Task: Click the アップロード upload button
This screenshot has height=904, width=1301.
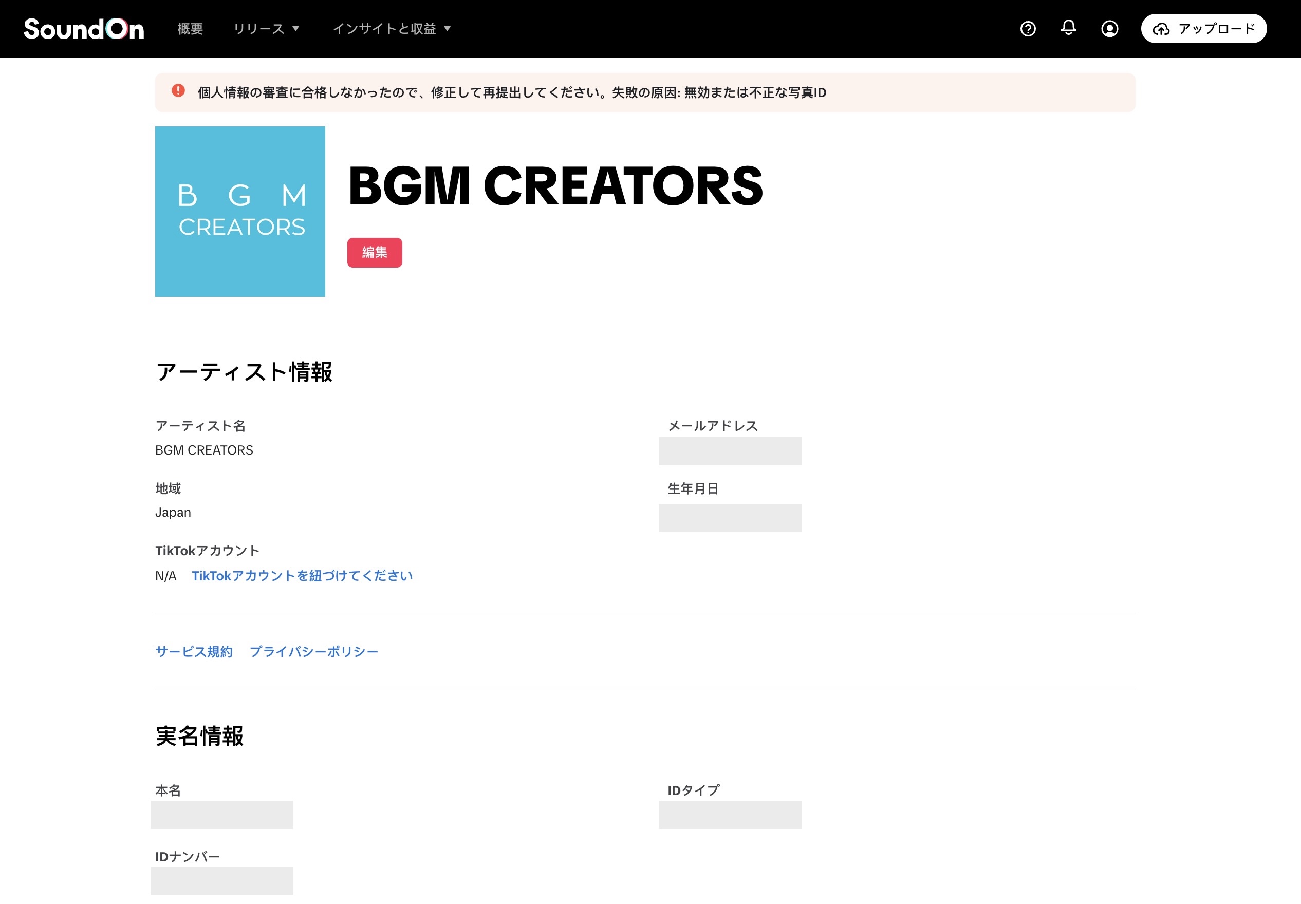Action: coord(1203,29)
